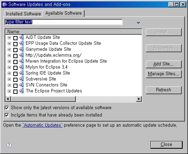Viewport: 188px width, 154px height.
Task: Click the Ganymede Update Site icon
Action: (x=21, y=49)
